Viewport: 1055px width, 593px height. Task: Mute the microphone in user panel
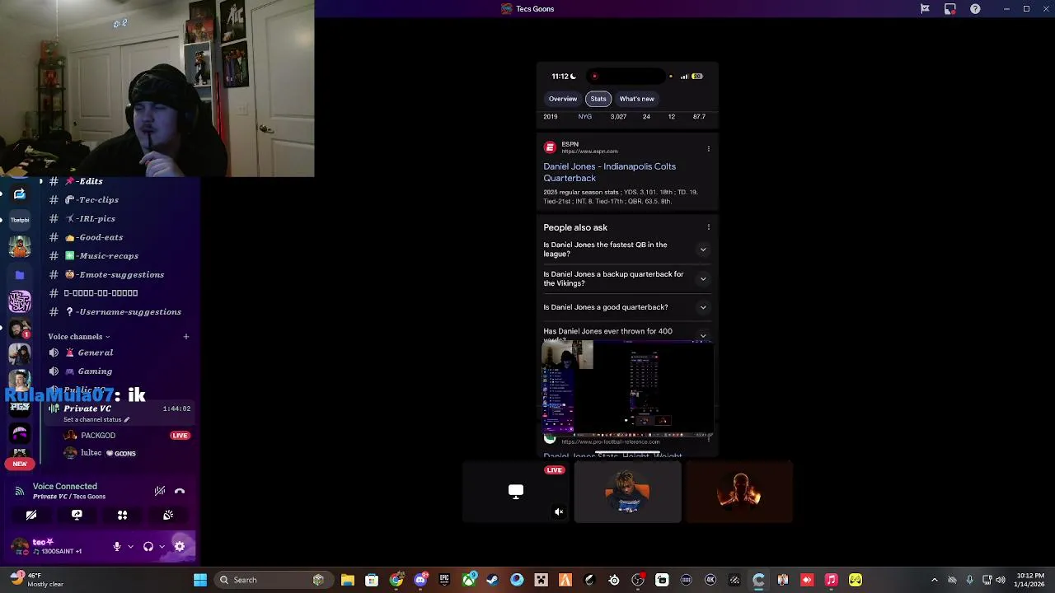tap(117, 546)
